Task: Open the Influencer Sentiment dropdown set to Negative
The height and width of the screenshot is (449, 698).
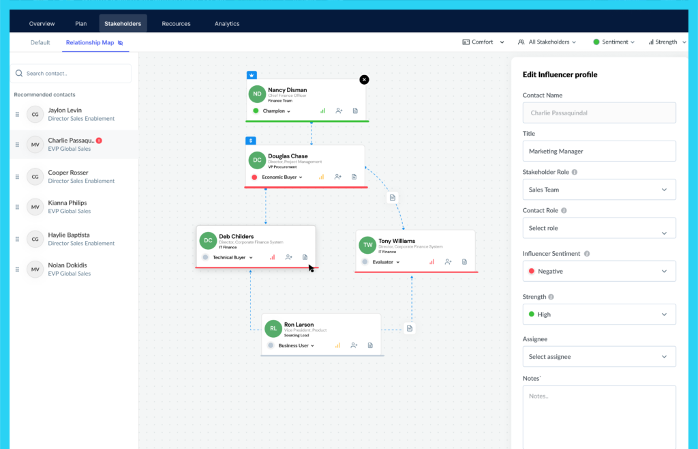Action: click(x=599, y=272)
